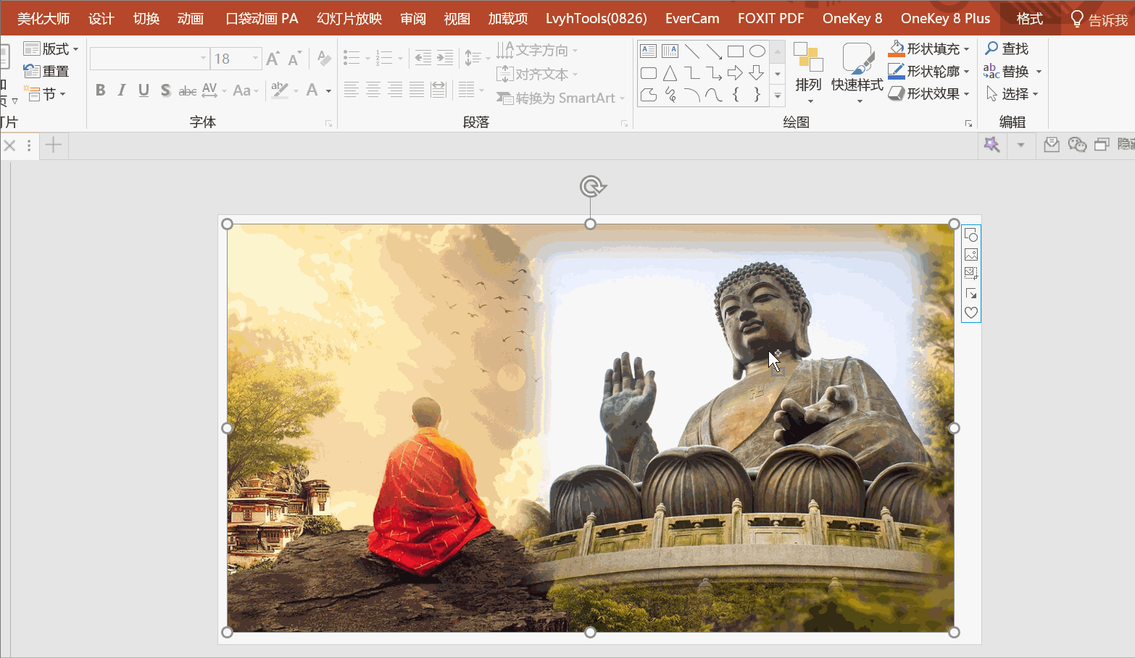Select the down block arrow shape
The height and width of the screenshot is (658, 1135).
pyautogui.click(x=757, y=73)
